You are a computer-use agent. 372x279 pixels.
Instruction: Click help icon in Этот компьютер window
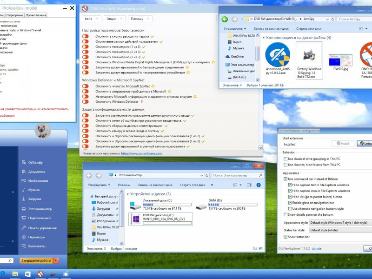click(259, 185)
